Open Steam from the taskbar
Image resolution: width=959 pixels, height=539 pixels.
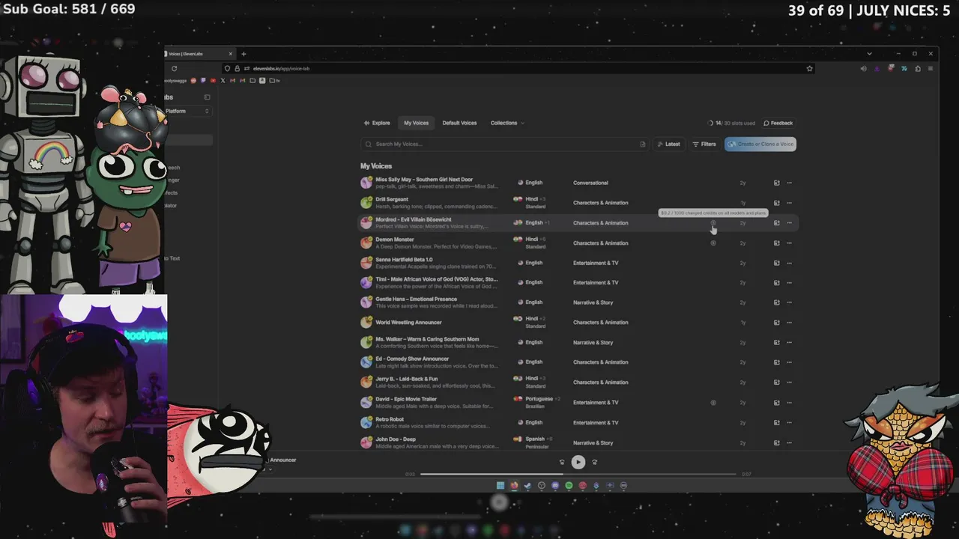[527, 485]
